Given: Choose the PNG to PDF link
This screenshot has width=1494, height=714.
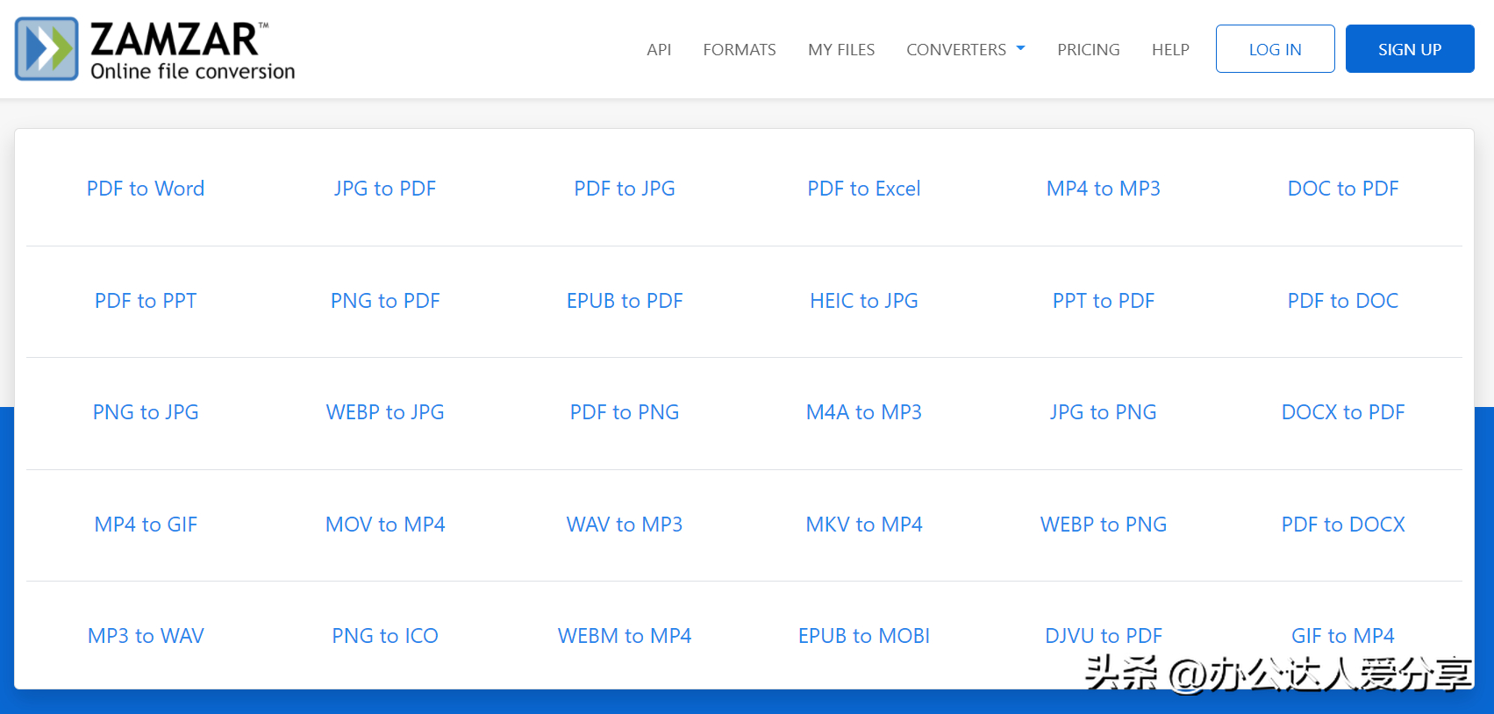Looking at the screenshot, I should 385,301.
